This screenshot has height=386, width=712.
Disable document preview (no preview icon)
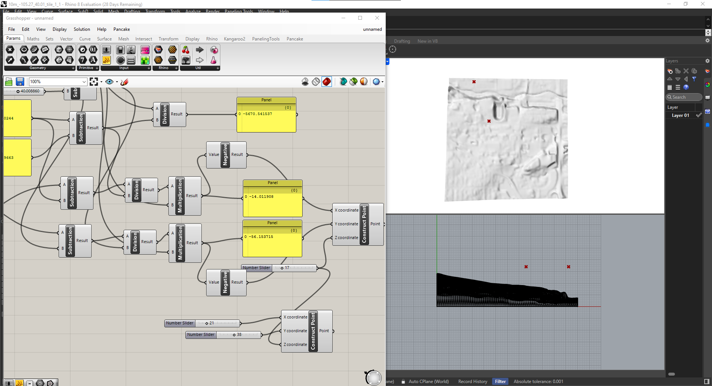(x=305, y=82)
